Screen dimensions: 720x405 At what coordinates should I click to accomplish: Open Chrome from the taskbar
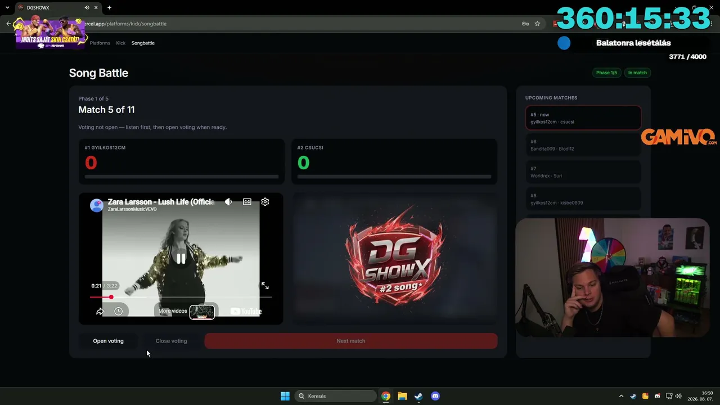(386, 396)
